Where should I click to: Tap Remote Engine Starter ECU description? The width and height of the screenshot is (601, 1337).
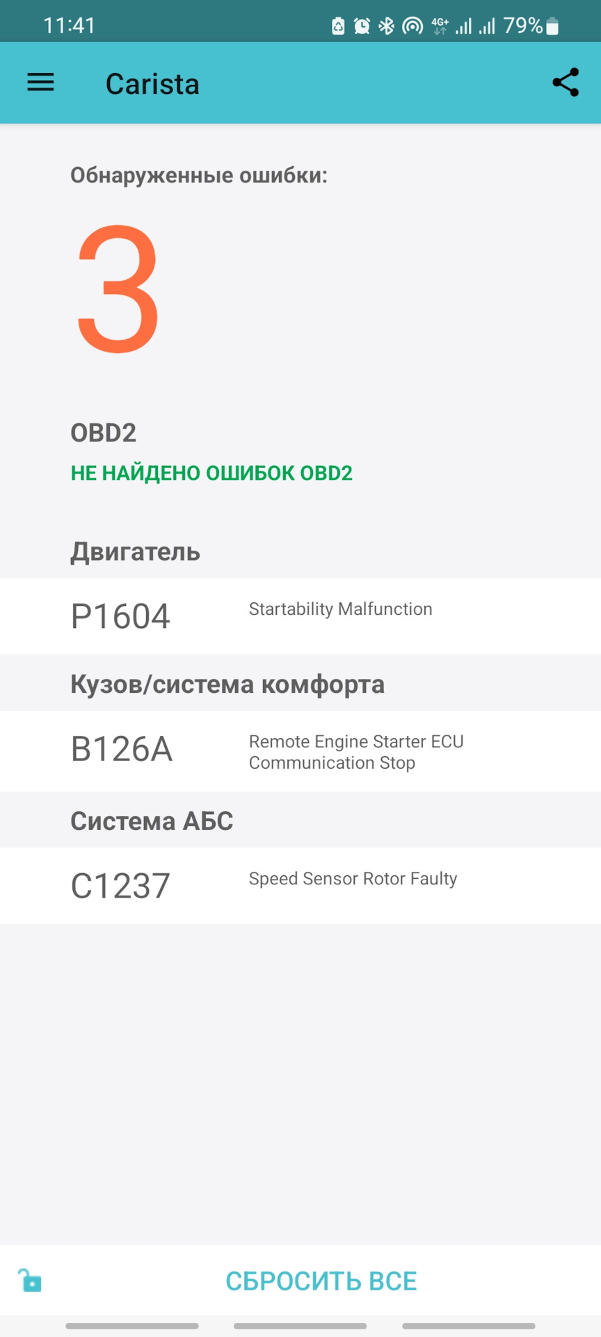point(355,752)
